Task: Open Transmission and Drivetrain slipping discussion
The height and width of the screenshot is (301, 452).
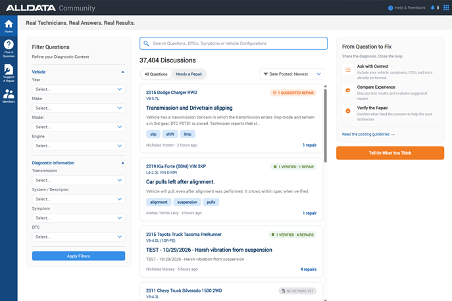Action: [189, 108]
